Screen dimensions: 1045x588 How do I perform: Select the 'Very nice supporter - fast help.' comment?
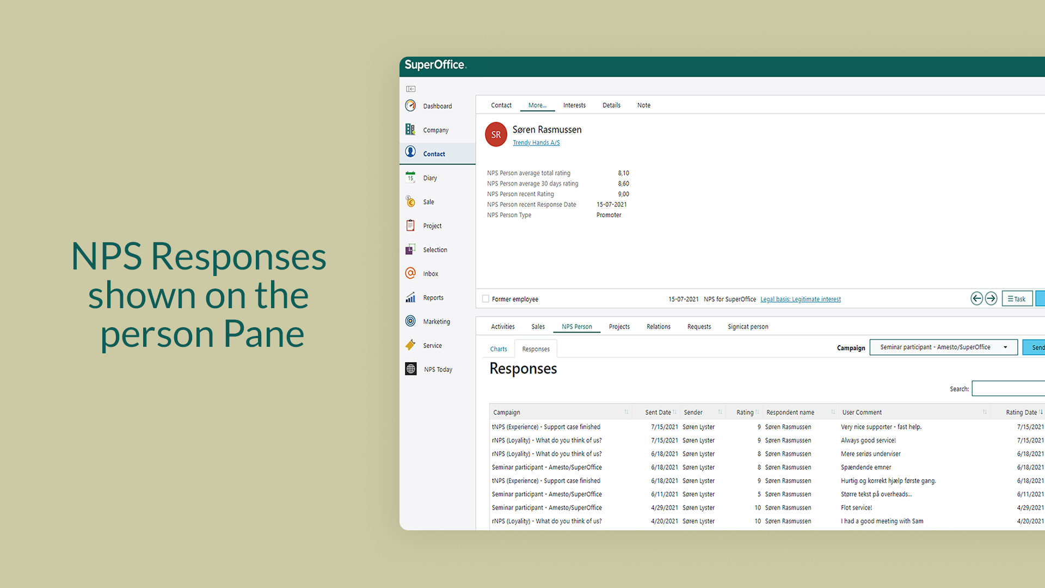click(881, 427)
